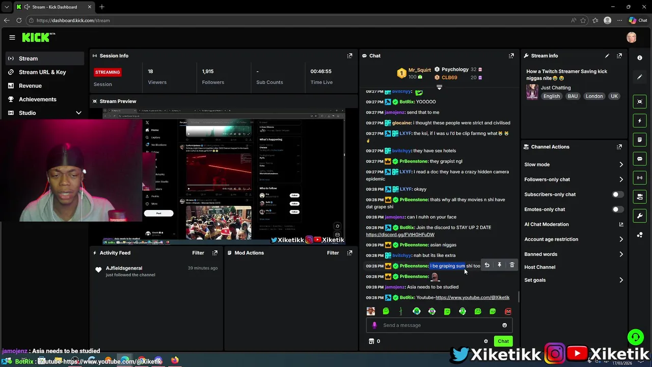652x367 pixels.
Task: Delete PrBeenstone's highlighted chat message
Action: coord(512,265)
